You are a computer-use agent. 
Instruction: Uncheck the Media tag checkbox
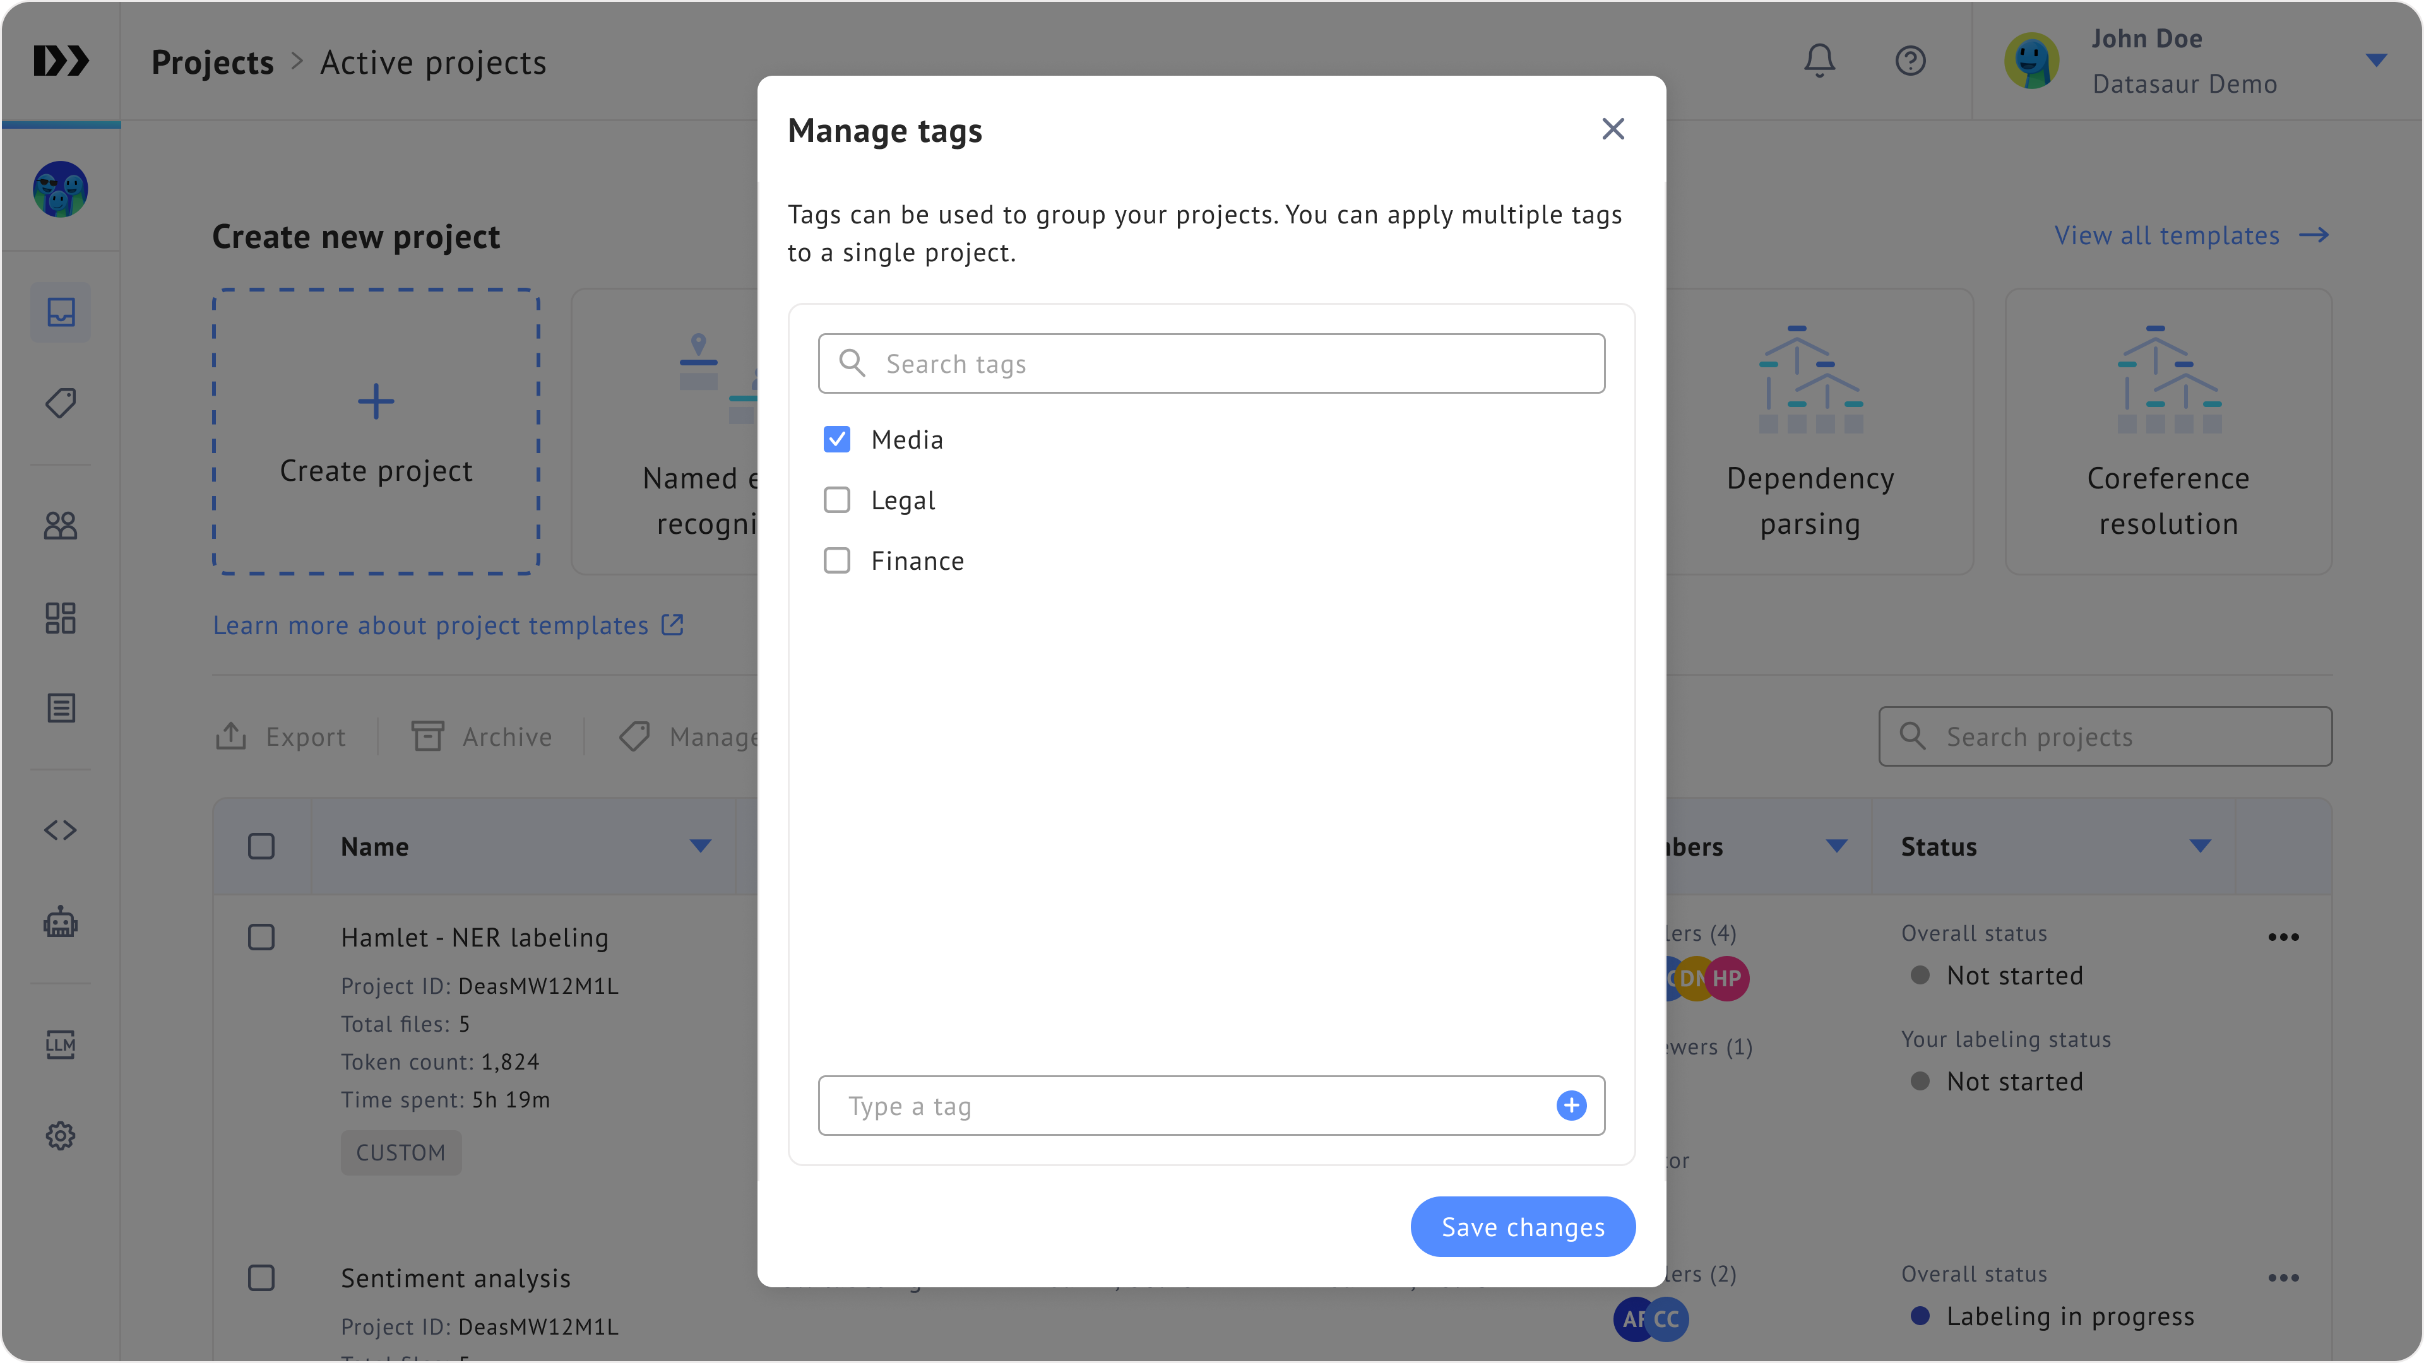pyautogui.click(x=836, y=439)
